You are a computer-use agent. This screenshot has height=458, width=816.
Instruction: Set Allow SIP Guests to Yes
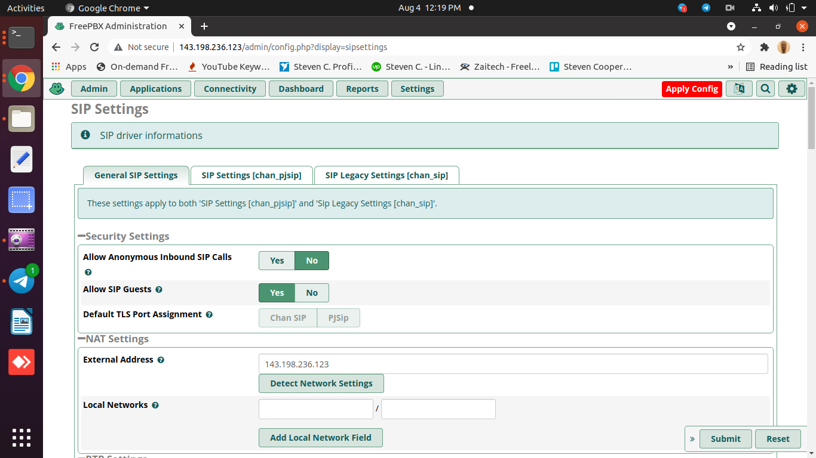click(277, 293)
